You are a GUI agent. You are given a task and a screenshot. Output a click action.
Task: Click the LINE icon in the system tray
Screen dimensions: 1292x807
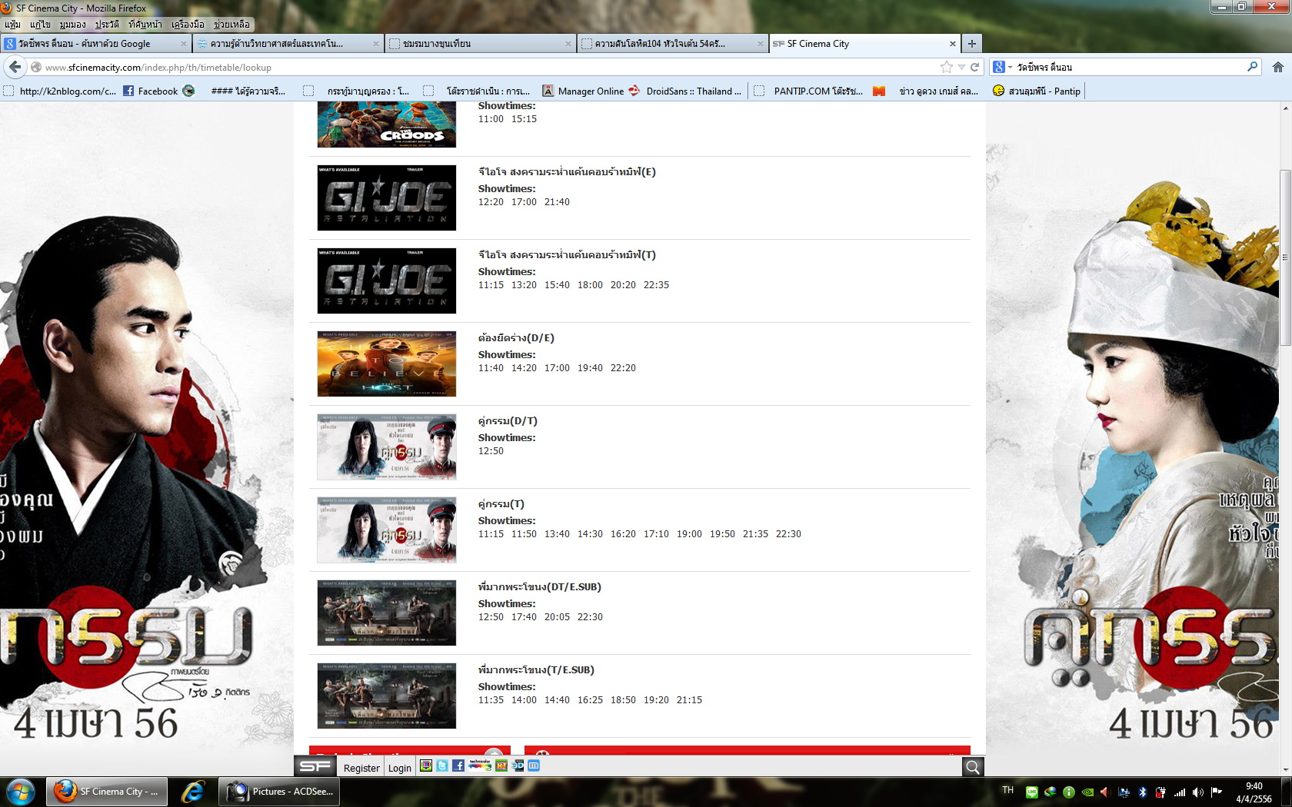[x=1031, y=792]
